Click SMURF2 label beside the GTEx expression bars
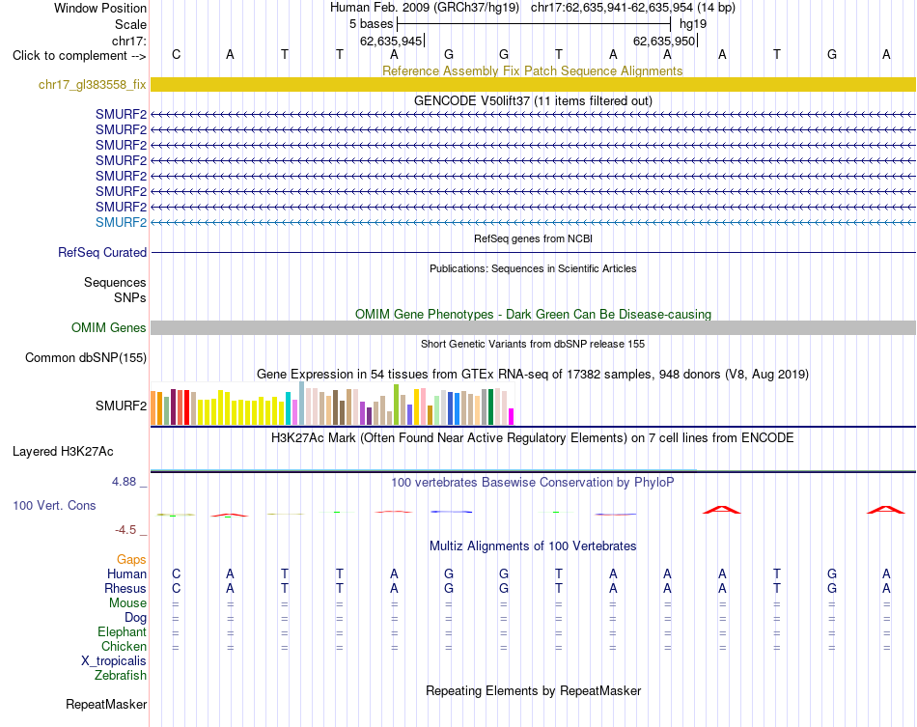The image size is (917, 727). click(x=121, y=405)
